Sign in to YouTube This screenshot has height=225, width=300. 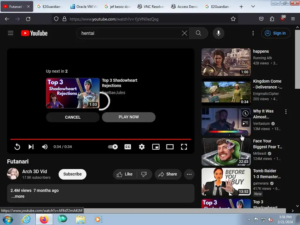276,33
